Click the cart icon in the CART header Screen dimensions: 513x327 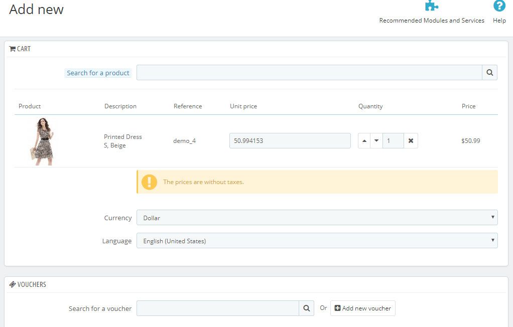(13, 49)
